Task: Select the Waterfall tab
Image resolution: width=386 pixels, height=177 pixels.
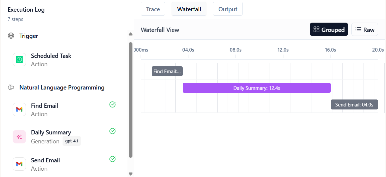Action: tap(189, 9)
